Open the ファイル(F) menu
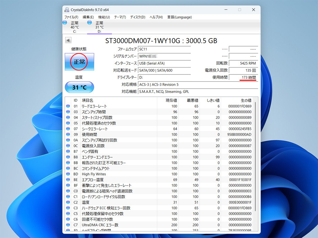The height and width of the screenshot is (238, 318). [x=71, y=17]
